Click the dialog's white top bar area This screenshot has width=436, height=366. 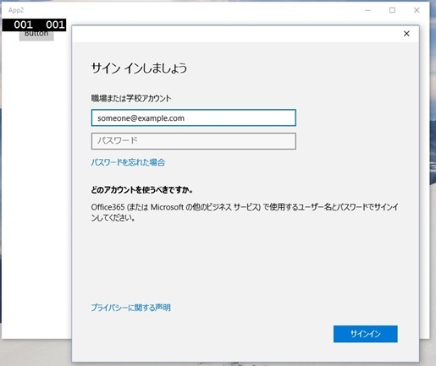[x=237, y=34]
